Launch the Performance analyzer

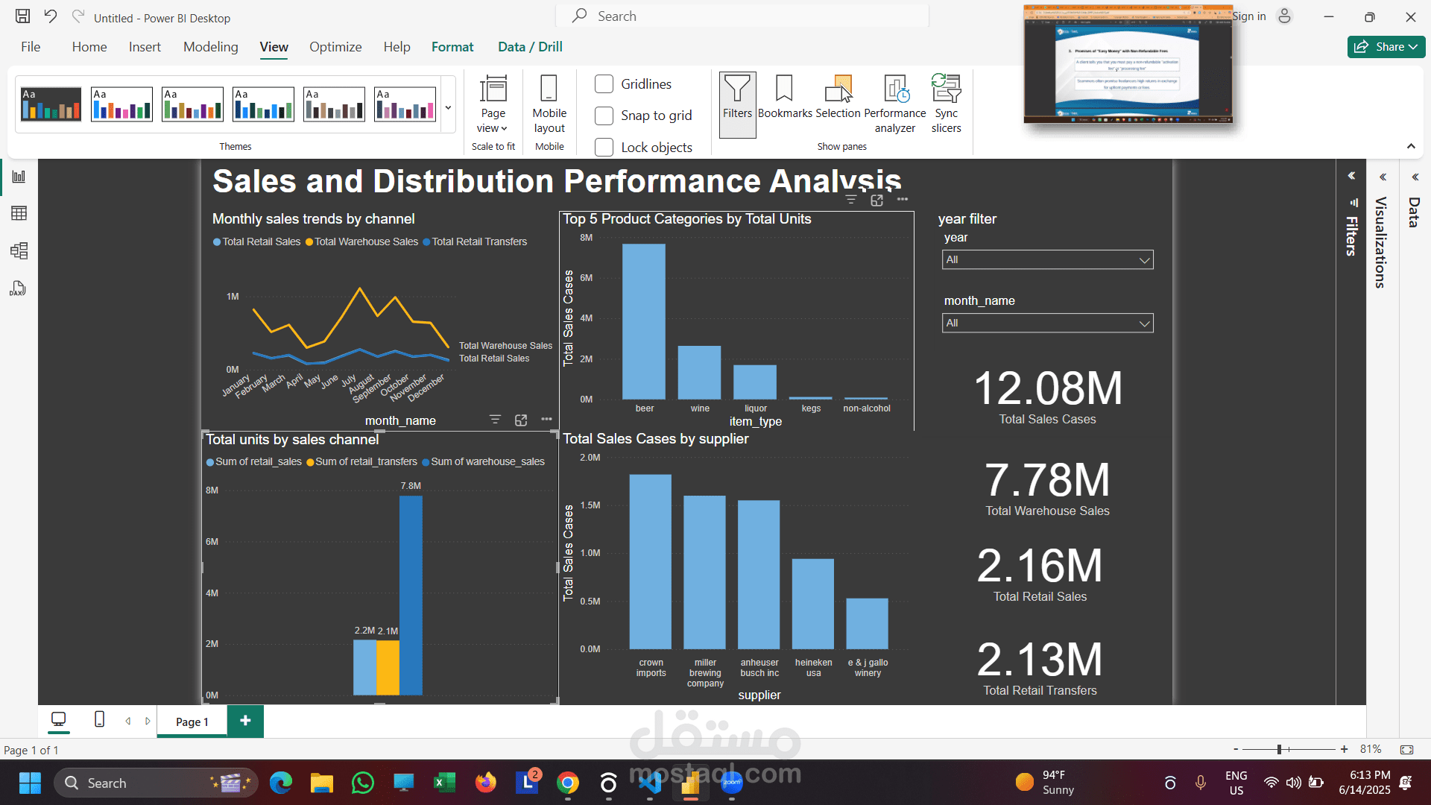(894, 101)
